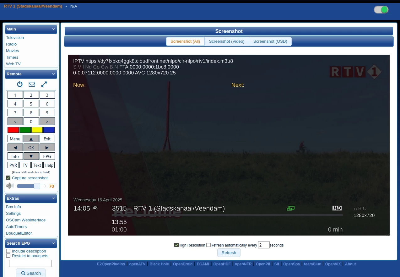400x277 pixels.
Task: Collapse the Remote panel chevron
Action: click(x=53, y=74)
